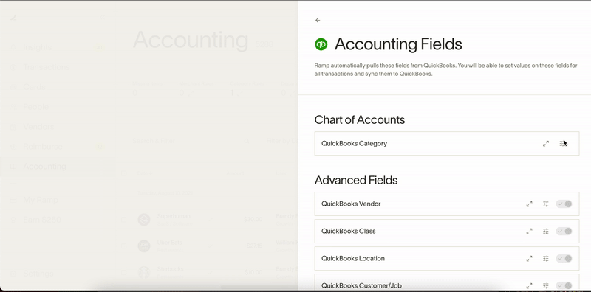Expand the QuickBooks Customer/Job field
Screen dimensions: 591x292
pyautogui.click(x=529, y=286)
